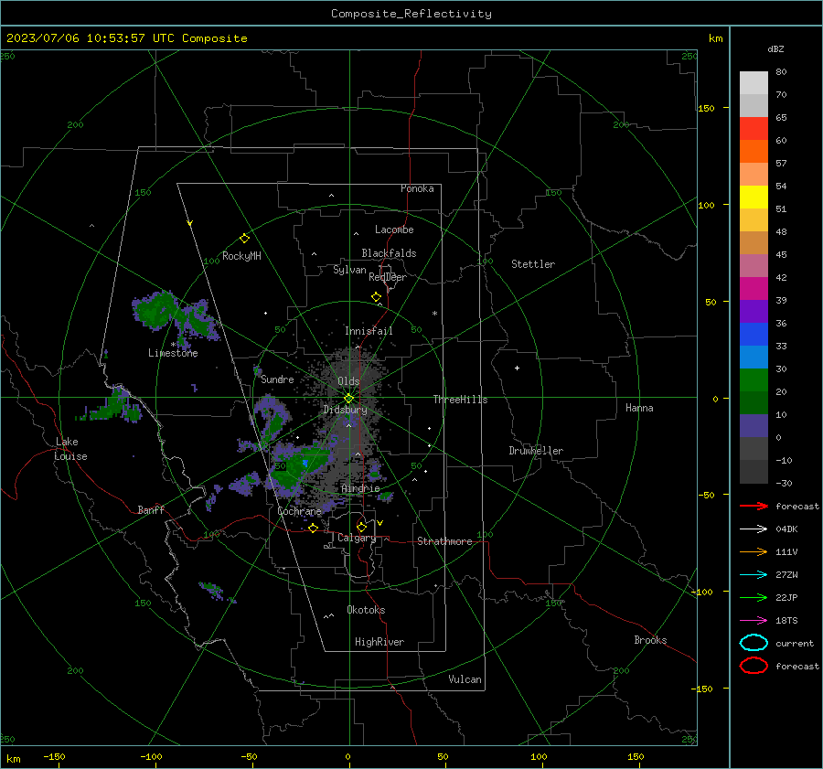823x769 pixels.
Task: Click the Ponoka city label
Action: tap(417, 188)
